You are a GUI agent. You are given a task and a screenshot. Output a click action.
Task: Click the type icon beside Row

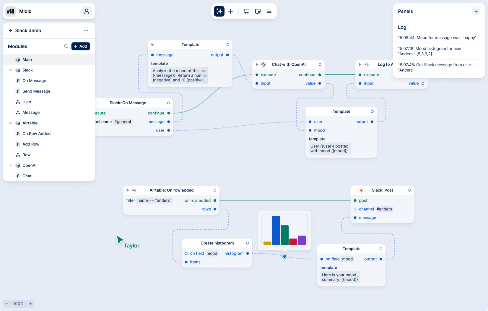18,155
